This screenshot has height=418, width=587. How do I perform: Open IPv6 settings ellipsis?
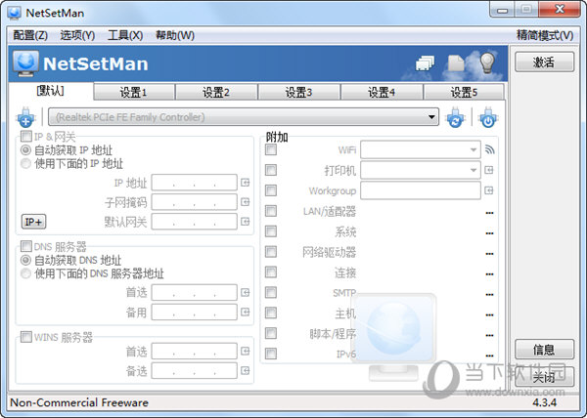(x=489, y=355)
